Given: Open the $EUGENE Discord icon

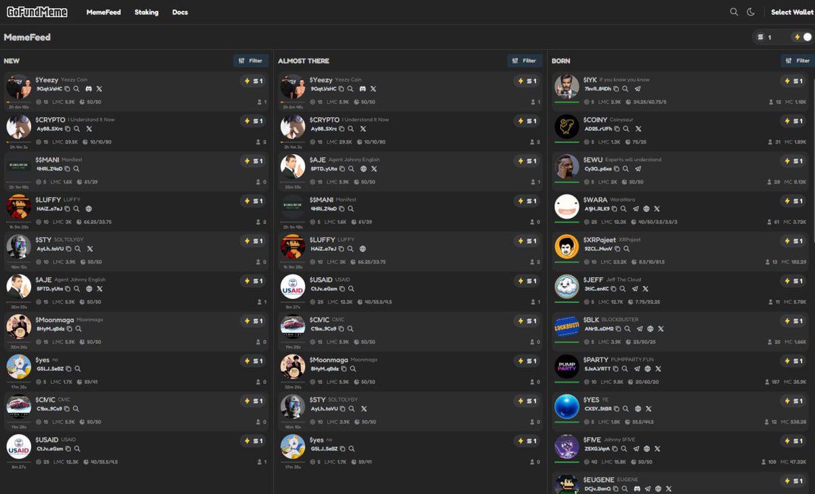Looking at the screenshot, I should [637, 489].
